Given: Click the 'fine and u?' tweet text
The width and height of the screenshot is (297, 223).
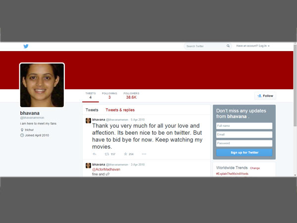Looking at the screenshot, I should click(101, 174).
